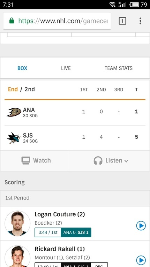Open the Chrome three-dot overflow menu
The width and height of the screenshot is (150, 267).
140,21
